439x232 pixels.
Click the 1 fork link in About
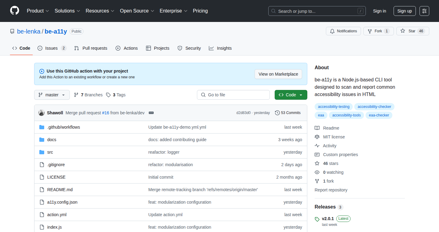point(328,181)
